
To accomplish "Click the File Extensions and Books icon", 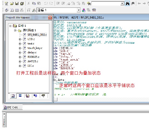I will coord(84,10).
